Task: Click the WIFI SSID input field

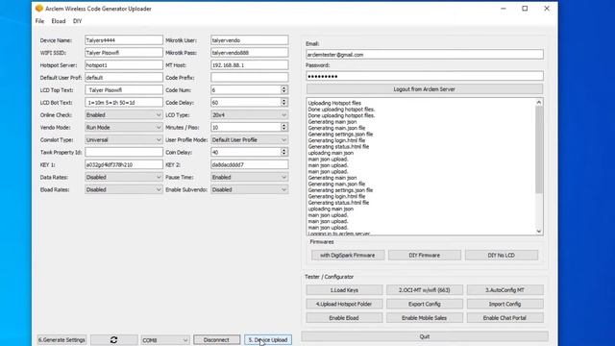Action: pyautogui.click(x=124, y=53)
